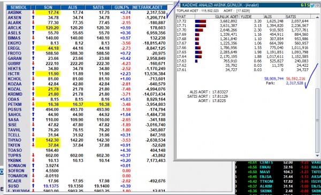Select the FROTO symbol row
The image size is (321, 195).
[87, 53]
